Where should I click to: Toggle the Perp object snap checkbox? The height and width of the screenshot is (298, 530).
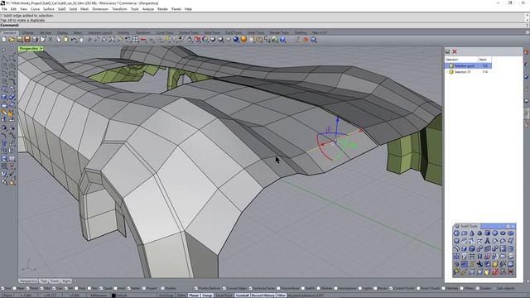point(76,288)
